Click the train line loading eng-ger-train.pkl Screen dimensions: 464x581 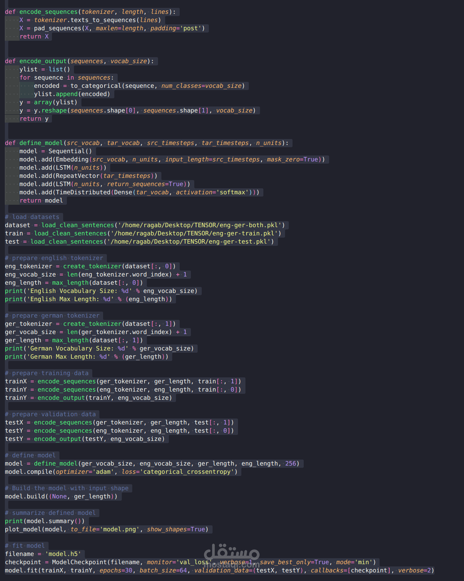143,234
